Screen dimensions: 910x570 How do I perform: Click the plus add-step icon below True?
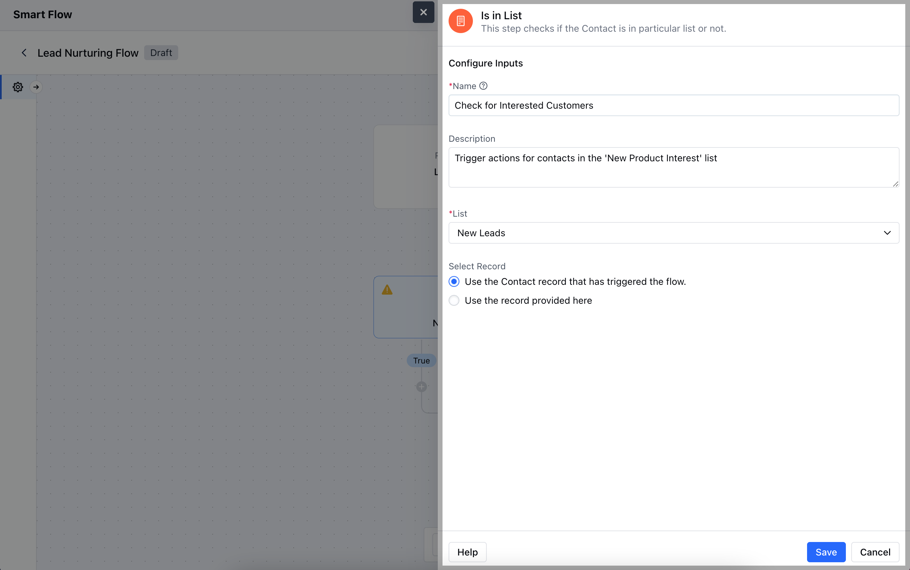tap(422, 387)
